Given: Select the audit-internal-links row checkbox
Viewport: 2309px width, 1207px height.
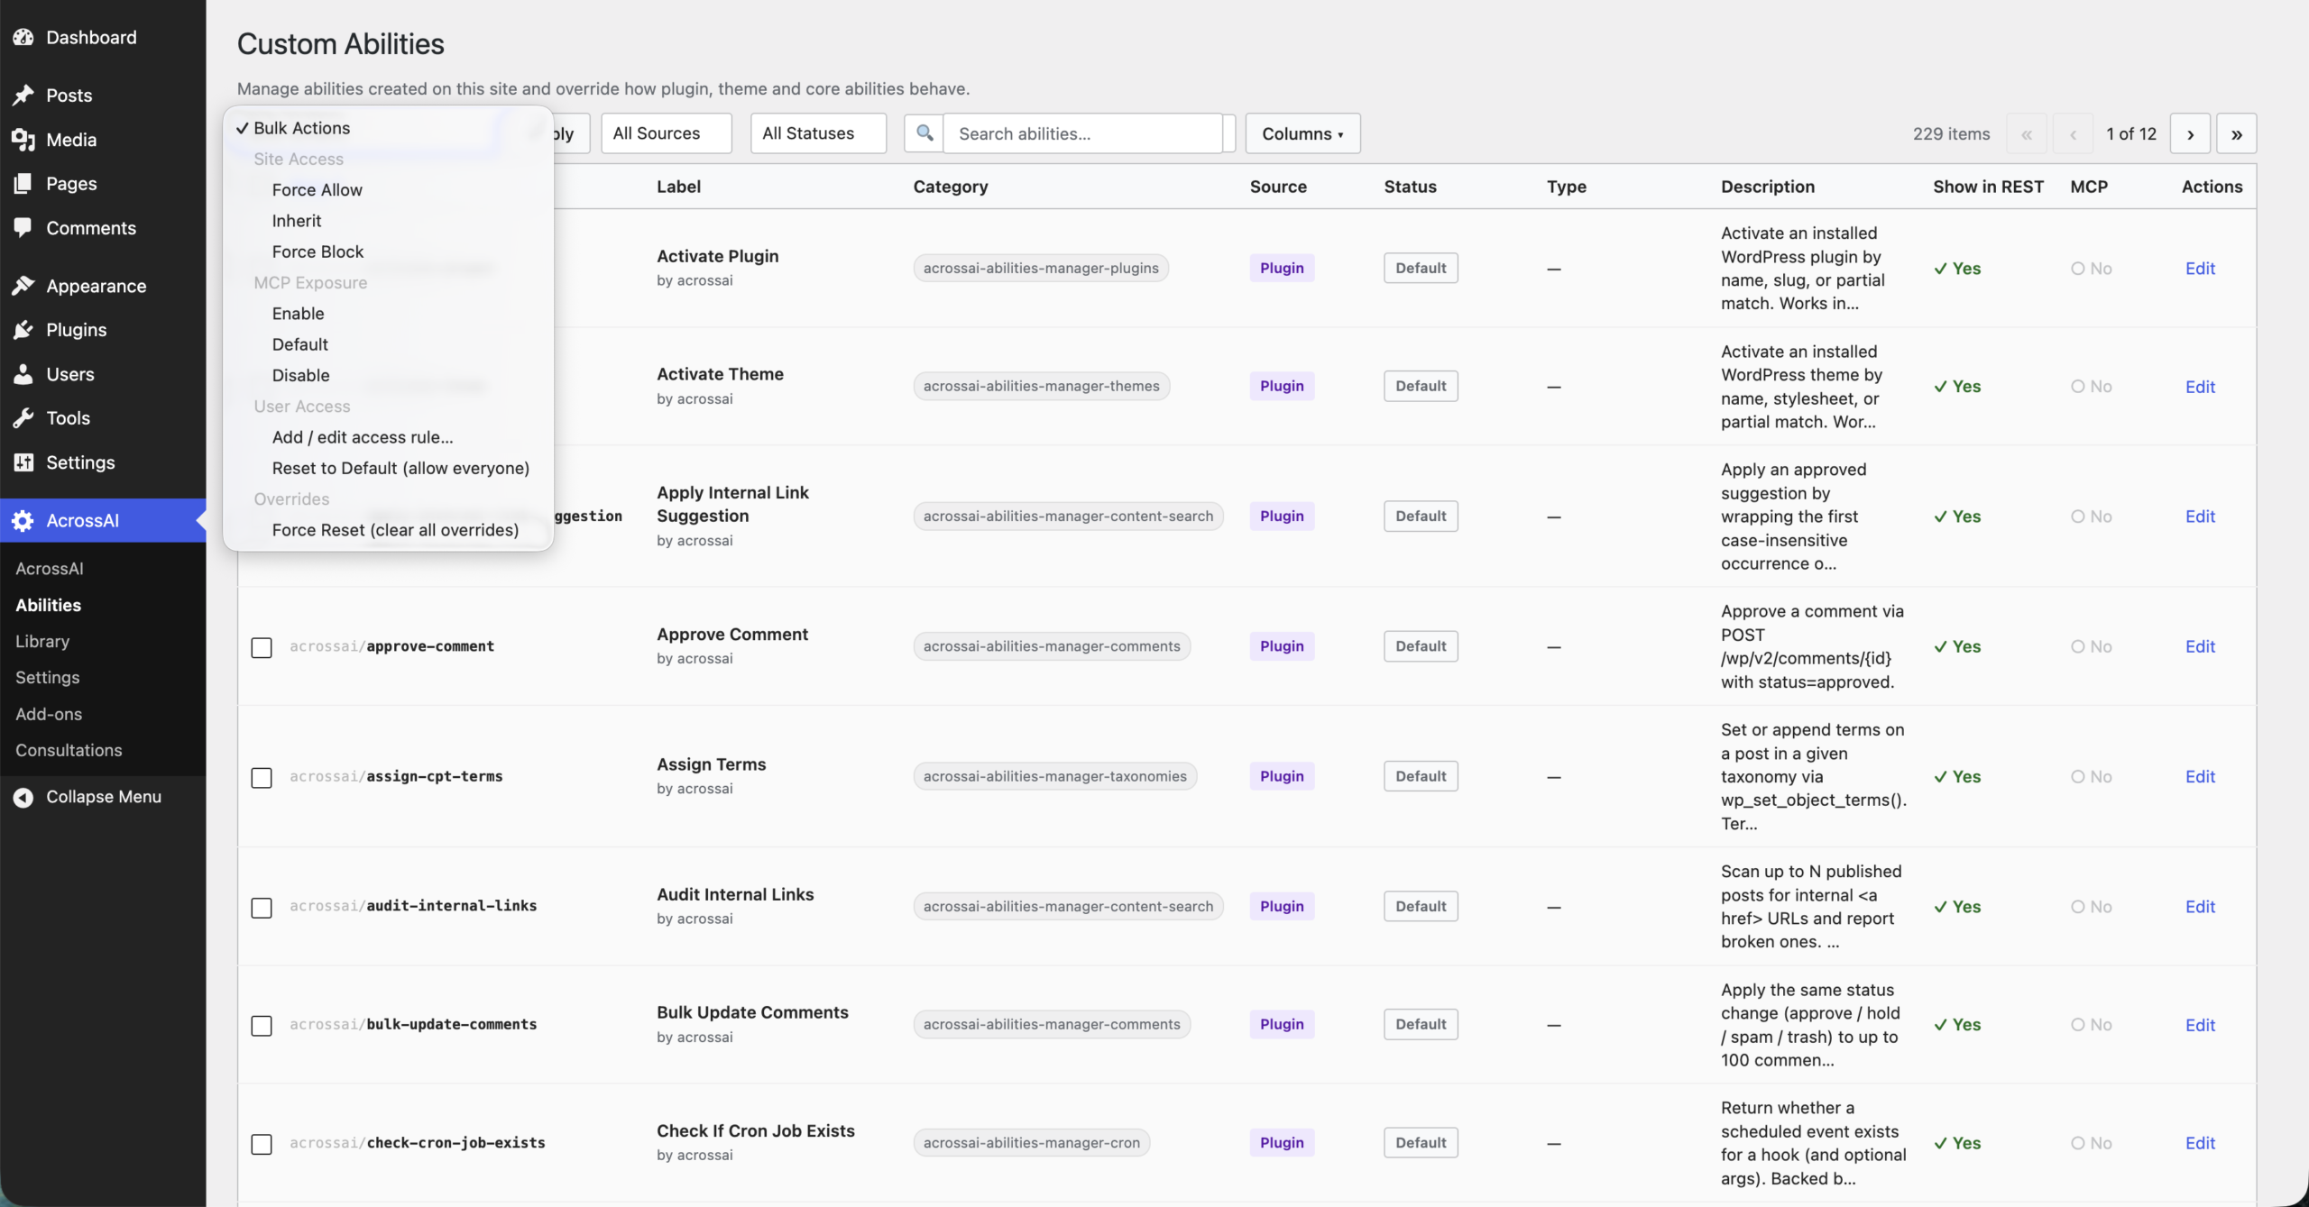Looking at the screenshot, I should point(262,907).
